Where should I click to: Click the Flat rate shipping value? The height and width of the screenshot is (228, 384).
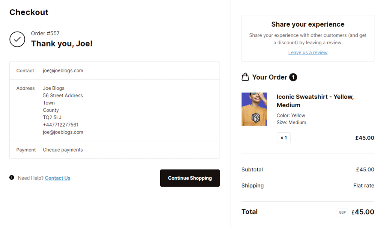click(363, 185)
